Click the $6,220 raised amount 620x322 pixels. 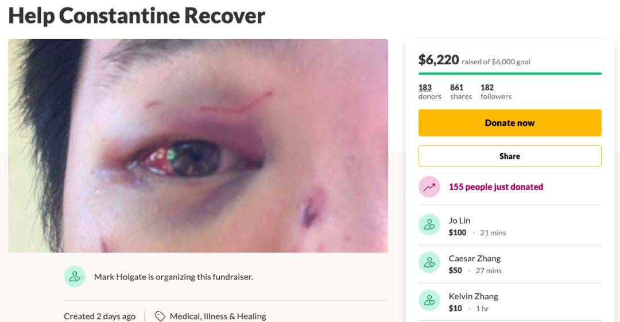pyautogui.click(x=439, y=60)
